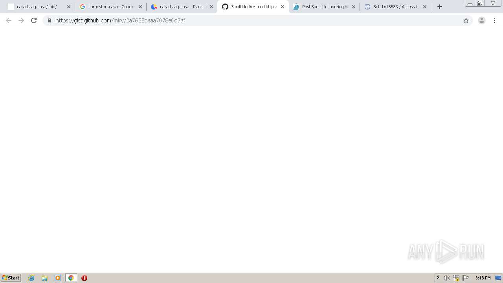
Task: Open Windows Explorer folder from taskbar
Action: point(44,278)
